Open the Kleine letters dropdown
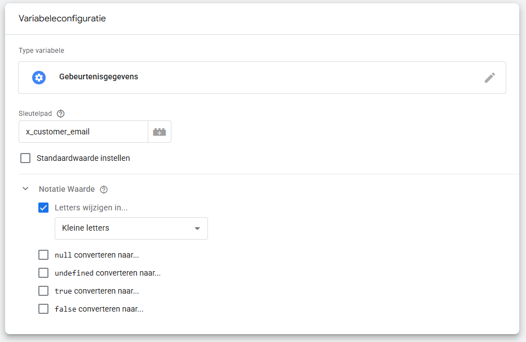Viewport: 526px width, 342px height. point(131,228)
